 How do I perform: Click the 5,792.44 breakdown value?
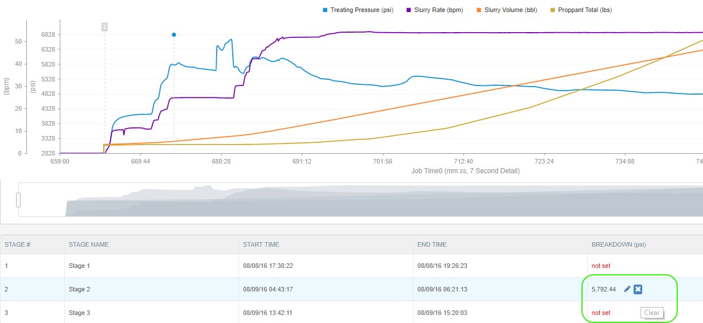(604, 289)
